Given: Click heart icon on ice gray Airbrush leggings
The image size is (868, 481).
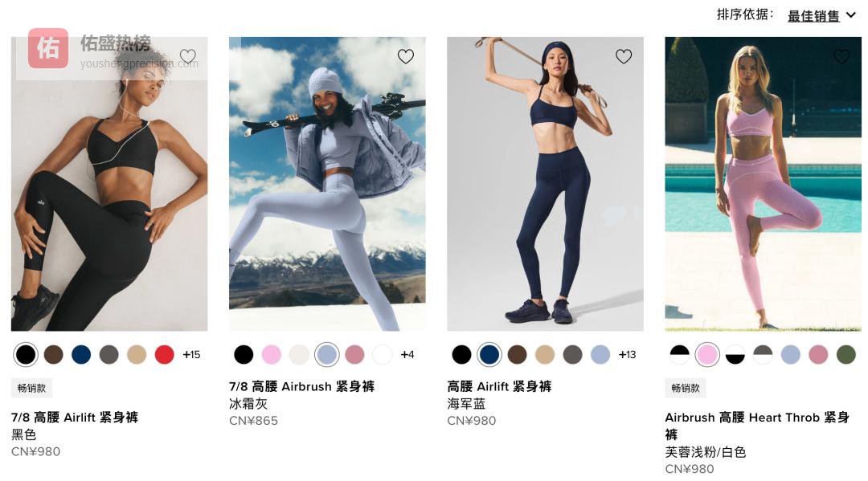Looking at the screenshot, I should click(406, 56).
